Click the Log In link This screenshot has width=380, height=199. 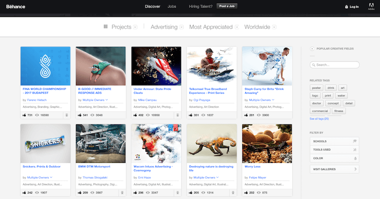[354, 7]
